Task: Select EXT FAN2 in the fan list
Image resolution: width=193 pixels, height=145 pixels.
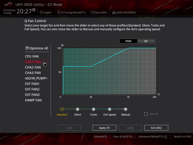Action: 32,89
